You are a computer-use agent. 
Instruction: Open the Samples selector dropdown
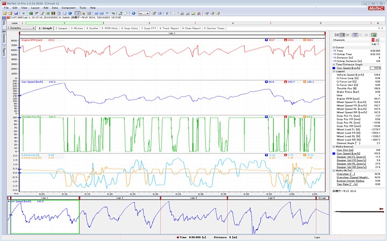[23, 28]
